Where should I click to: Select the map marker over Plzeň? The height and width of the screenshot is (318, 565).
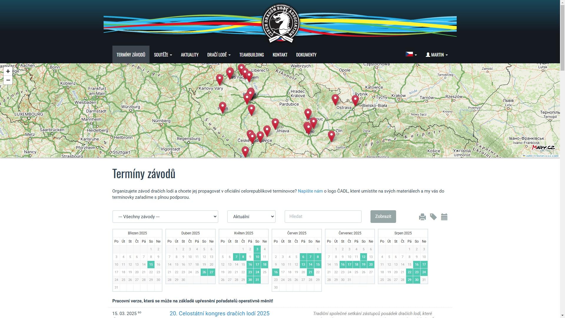tap(222, 107)
